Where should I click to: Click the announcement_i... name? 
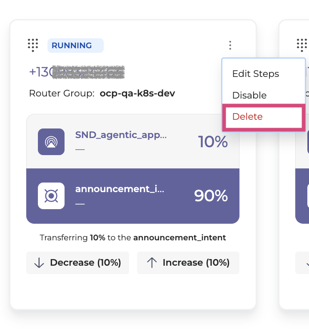[x=120, y=189]
